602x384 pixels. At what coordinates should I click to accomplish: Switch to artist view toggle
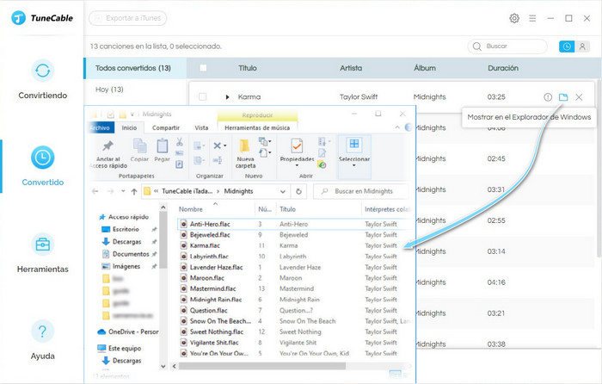pos(582,46)
